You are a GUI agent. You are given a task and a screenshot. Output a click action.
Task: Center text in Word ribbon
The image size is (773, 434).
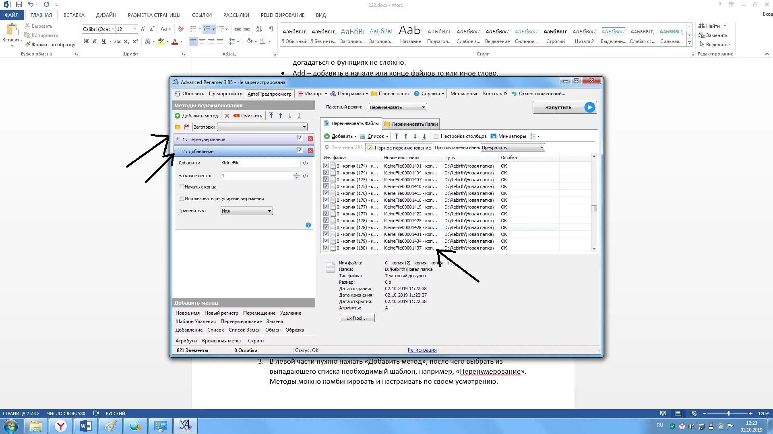202,41
